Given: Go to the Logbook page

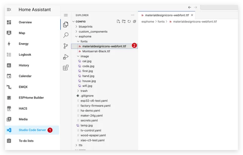Looking at the screenshot, I should [x=25, y=55].
